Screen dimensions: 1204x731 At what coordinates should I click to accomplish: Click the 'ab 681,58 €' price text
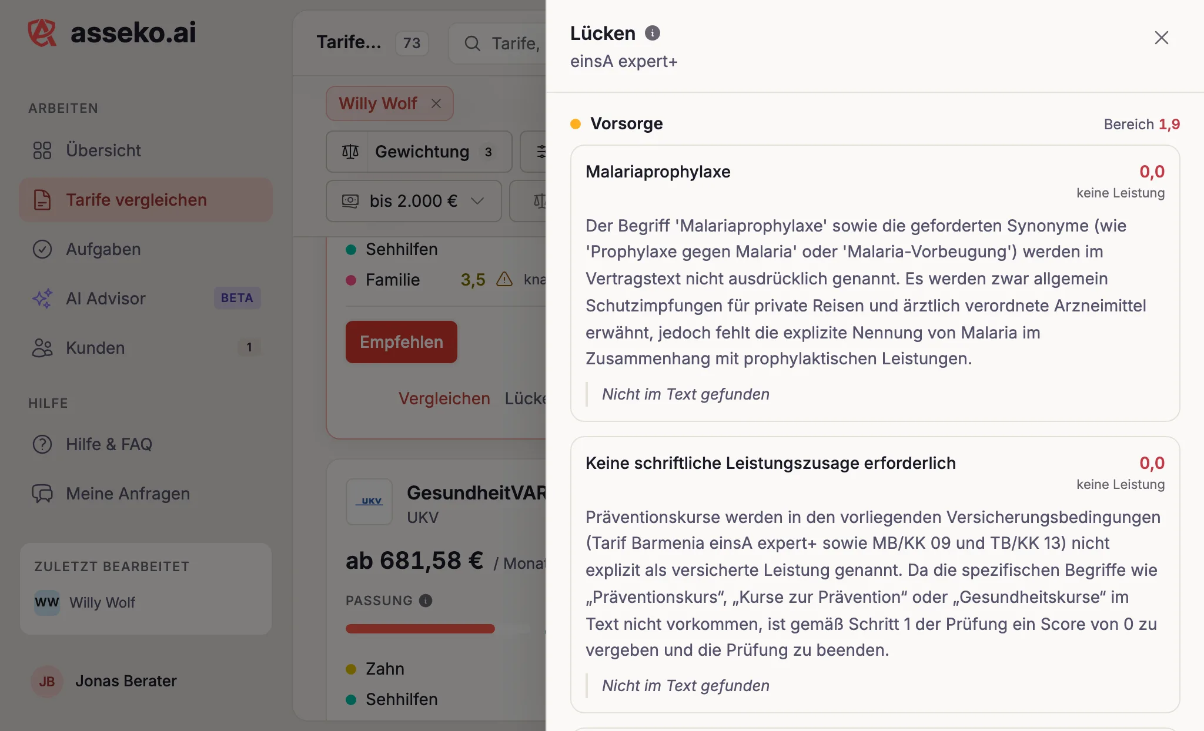(414, 561)
